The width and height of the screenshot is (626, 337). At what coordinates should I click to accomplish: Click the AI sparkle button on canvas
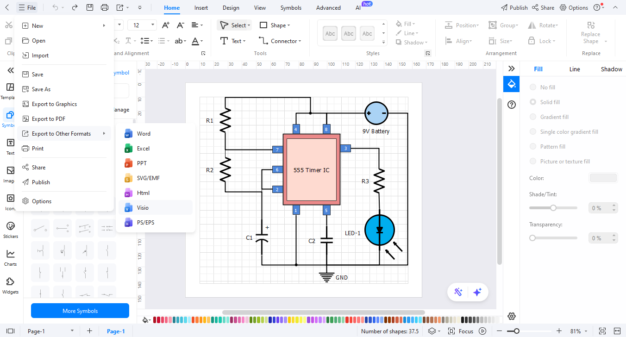(477, 292)
